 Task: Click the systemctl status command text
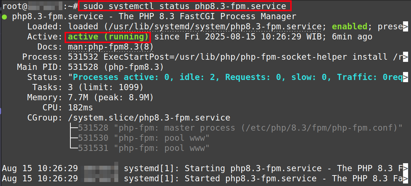point(184,6)
